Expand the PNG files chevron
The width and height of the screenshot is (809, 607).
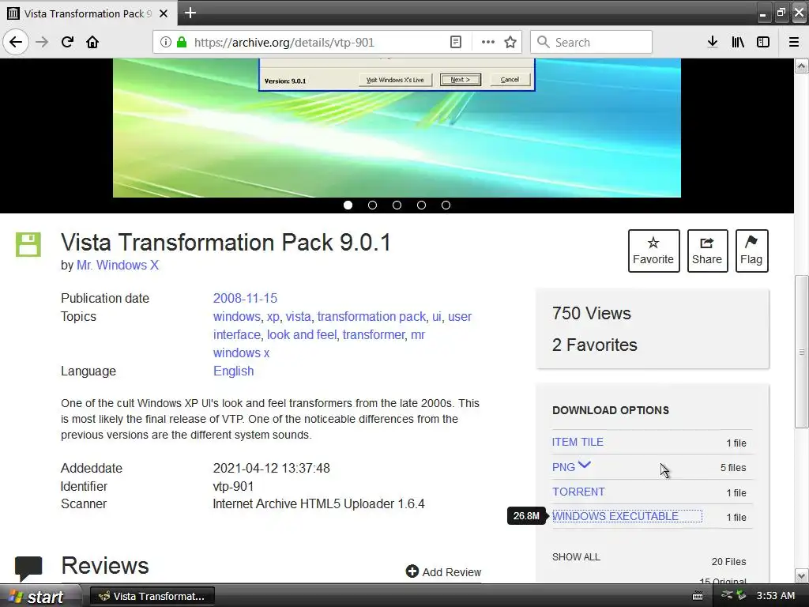585,465
